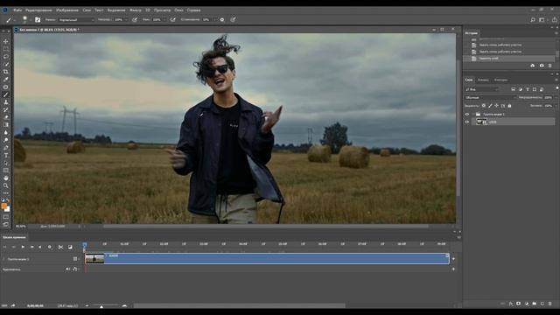
Task: Switch to the Контуры tab
Action: coord(500,80)
